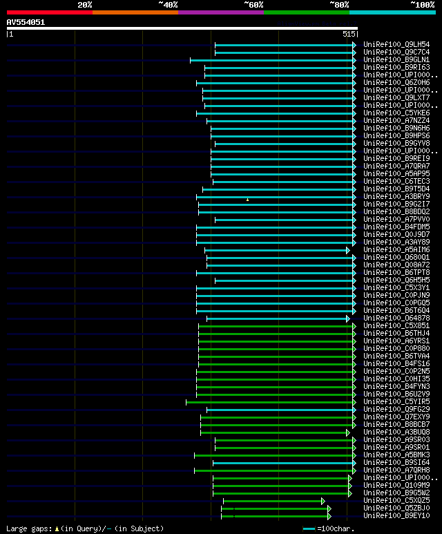This screenshot has width=442, height=534.
Task: Click the arrowhead ending the A3BUQ8 alignment
Action: click(347, 433)
